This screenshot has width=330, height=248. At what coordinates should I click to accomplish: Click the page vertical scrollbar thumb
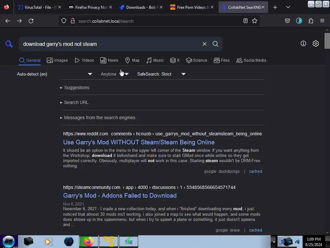click(x=327, y=40)
